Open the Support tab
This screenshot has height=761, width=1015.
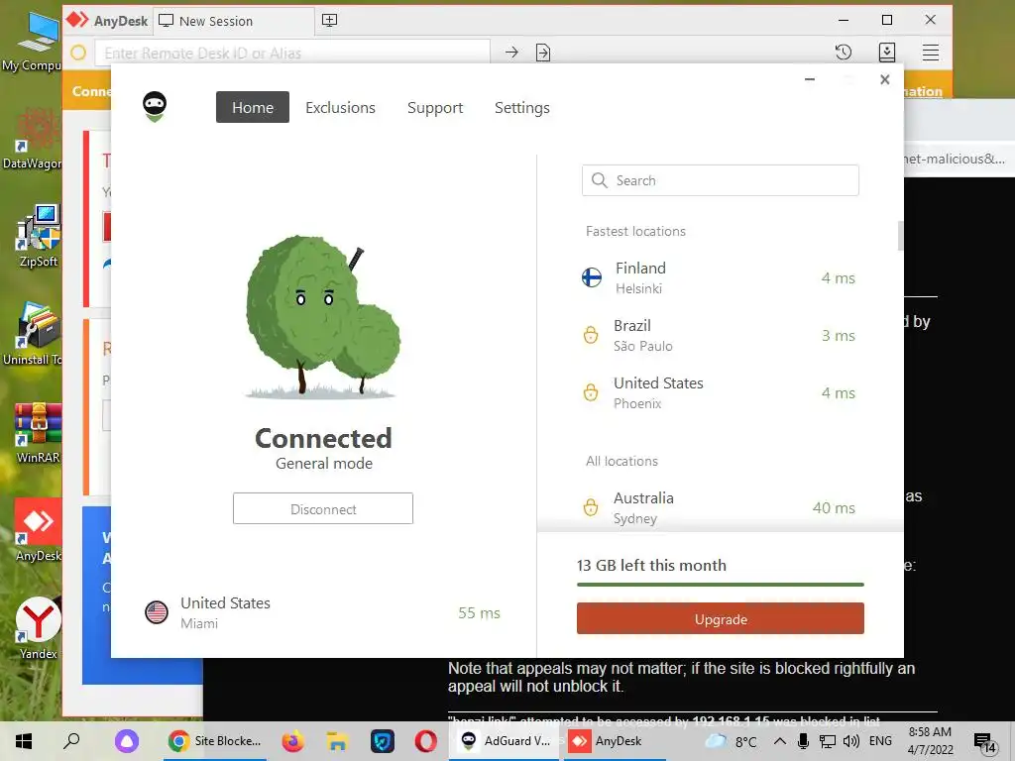435,107
